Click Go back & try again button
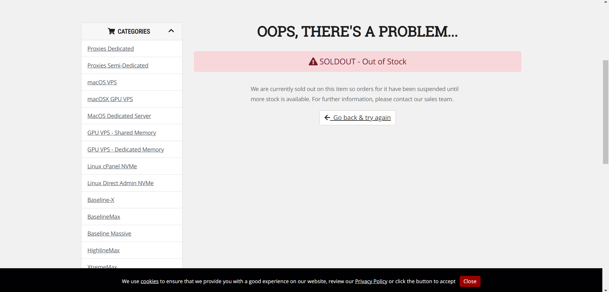The height and width of the screenshot is (292, 609). coord(357,118)
